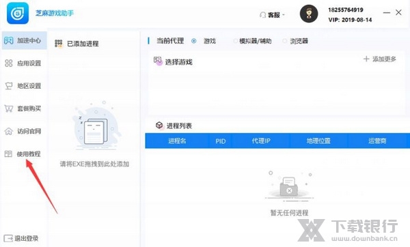Select the 游戏 proxy radio button
This screenshot has height=247, width=410.
coord(194,41)
